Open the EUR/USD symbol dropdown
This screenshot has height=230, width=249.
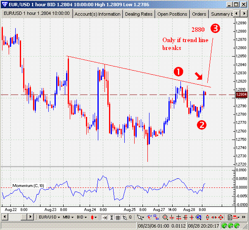(x=49, y=217)
